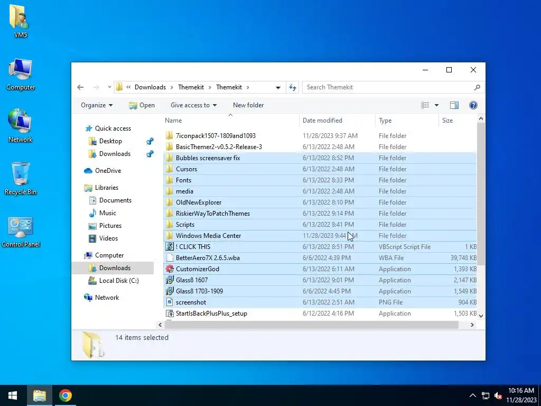Click the Windows Start button
The image size is (541, 406).
(x=13, y=395)
